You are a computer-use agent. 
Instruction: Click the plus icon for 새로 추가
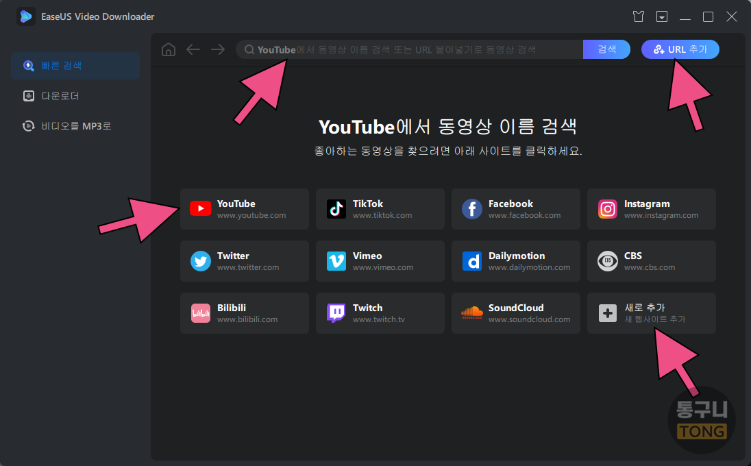[607, 314]
